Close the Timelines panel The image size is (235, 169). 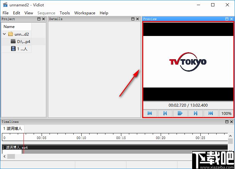click(232, 122)
